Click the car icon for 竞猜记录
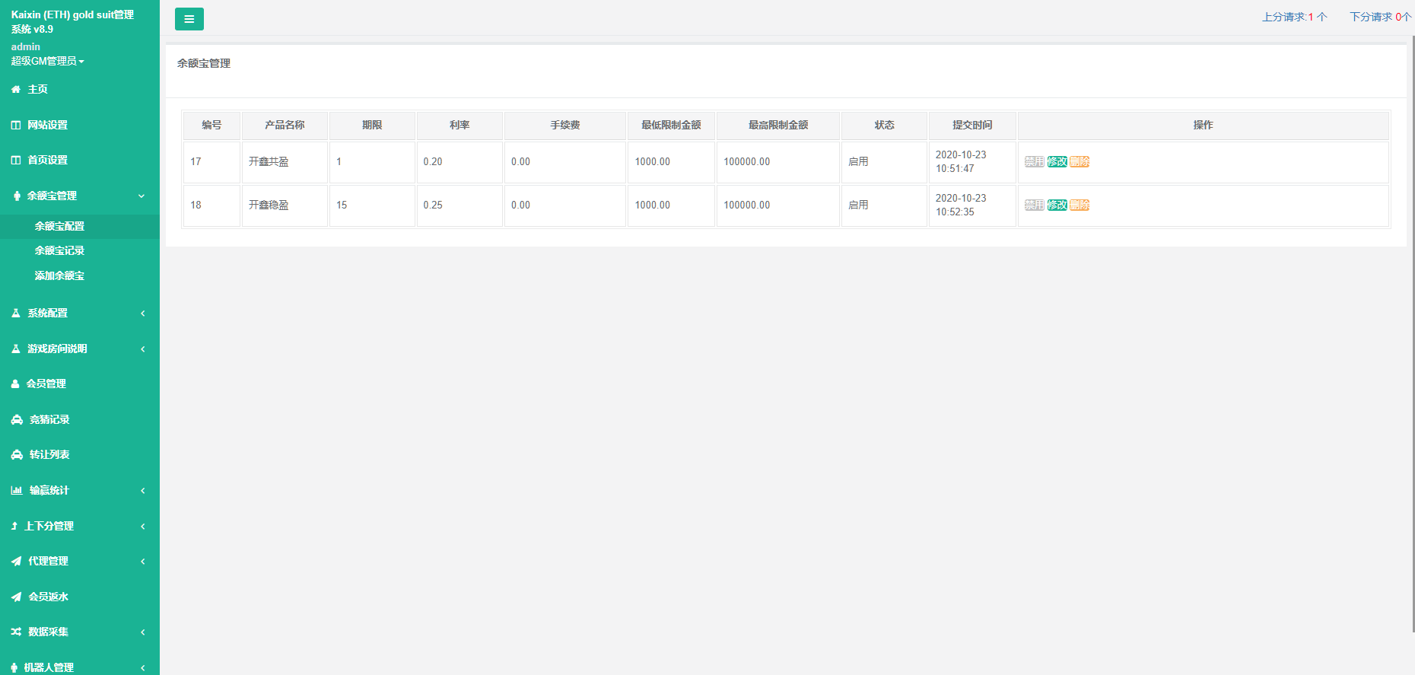The image size is (1415, 675). pos(17,420)
